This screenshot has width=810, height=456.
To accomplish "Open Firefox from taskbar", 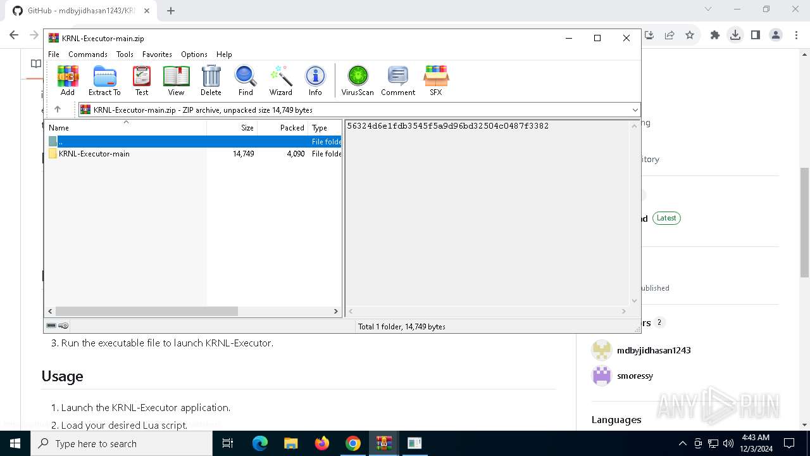I will tap(322, 443).
